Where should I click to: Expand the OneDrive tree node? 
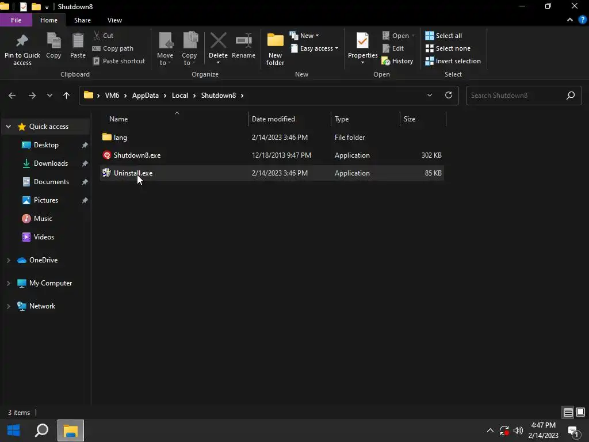pos(8,260)
